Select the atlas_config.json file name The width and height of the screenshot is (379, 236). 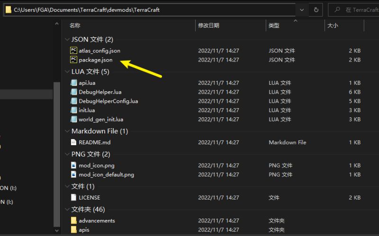pos(99,51)
